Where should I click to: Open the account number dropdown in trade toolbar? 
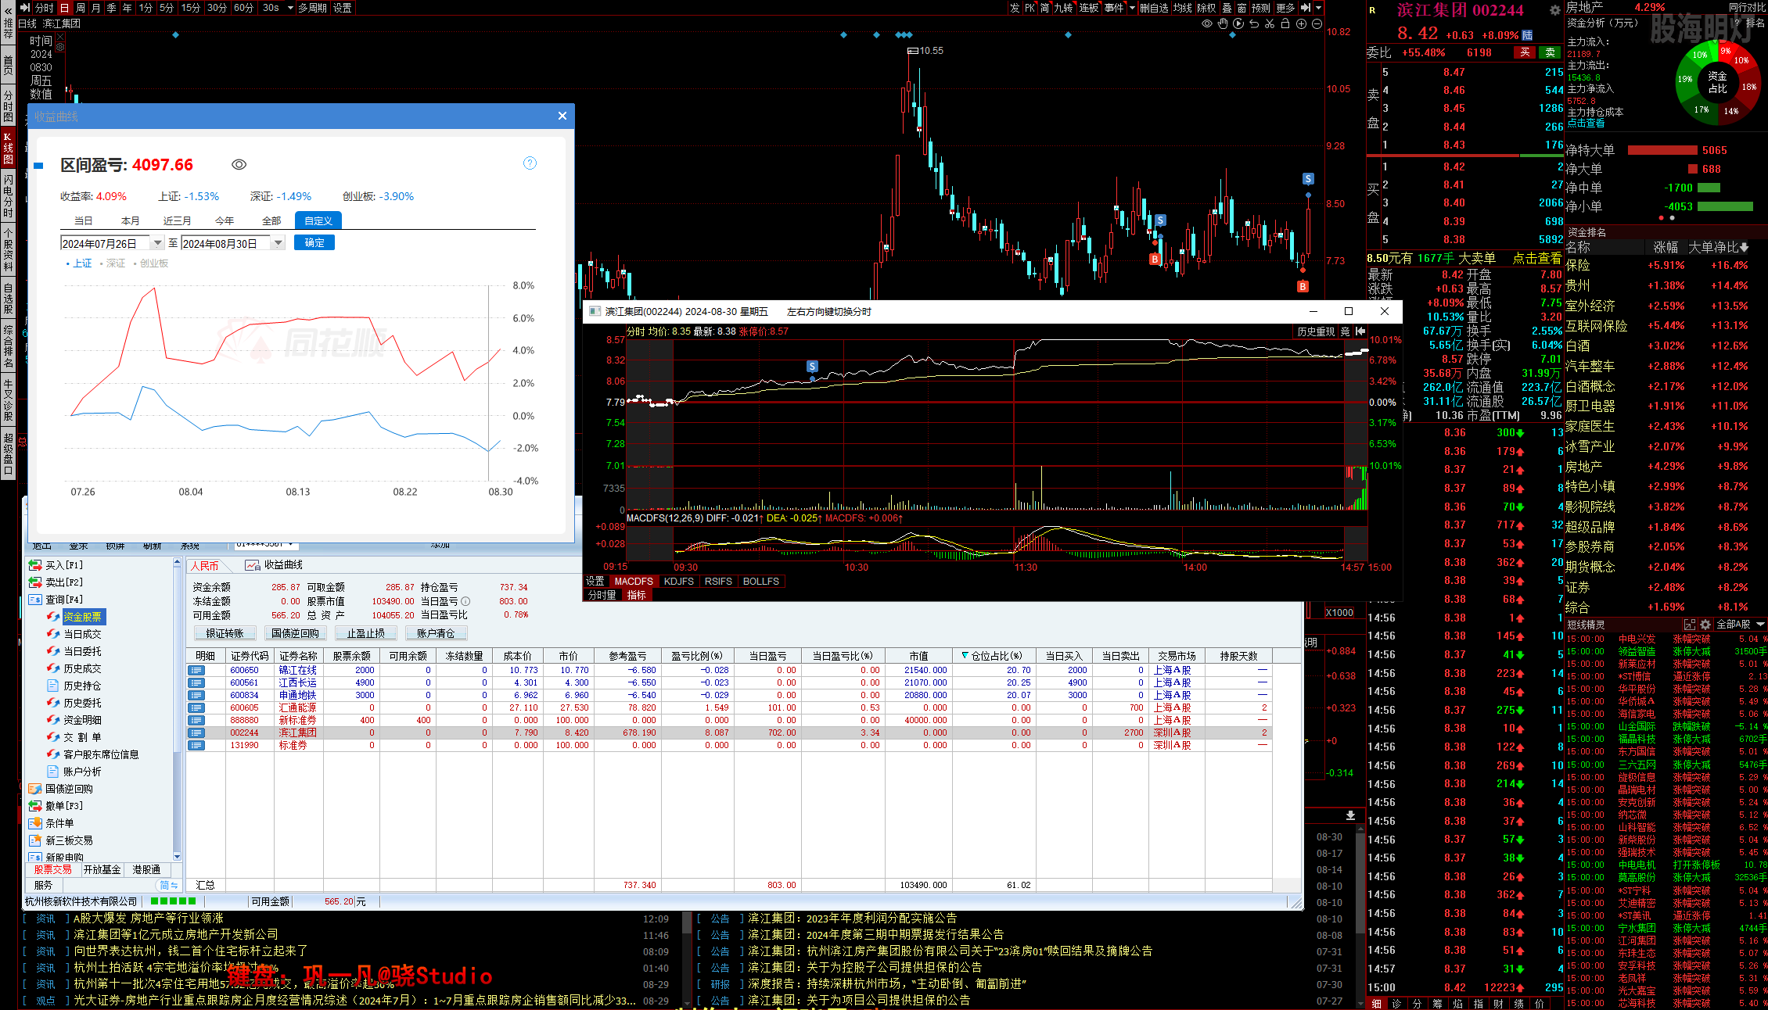(290, 544)
